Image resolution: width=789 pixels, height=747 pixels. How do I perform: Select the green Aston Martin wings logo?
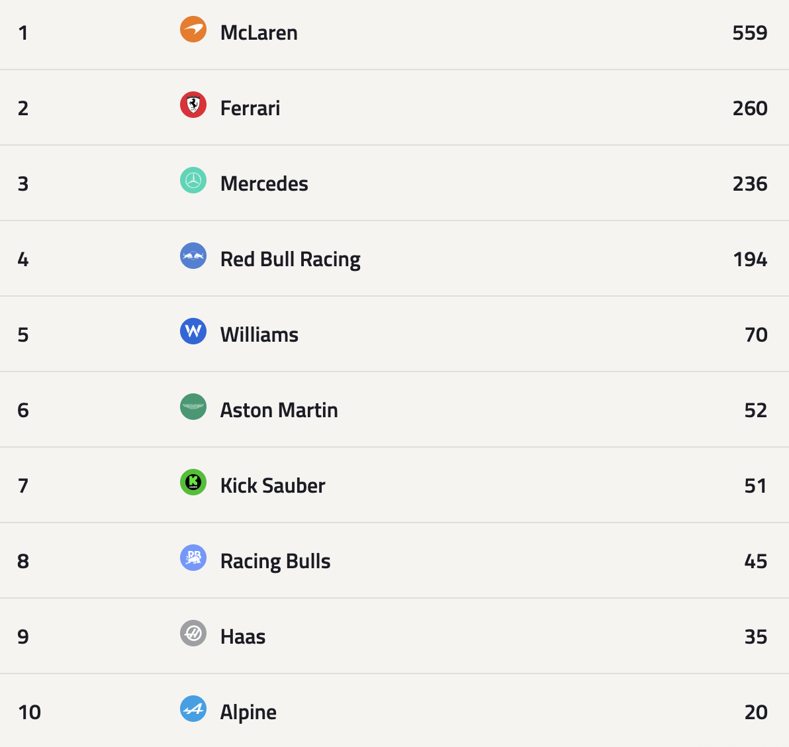point(193,407)
